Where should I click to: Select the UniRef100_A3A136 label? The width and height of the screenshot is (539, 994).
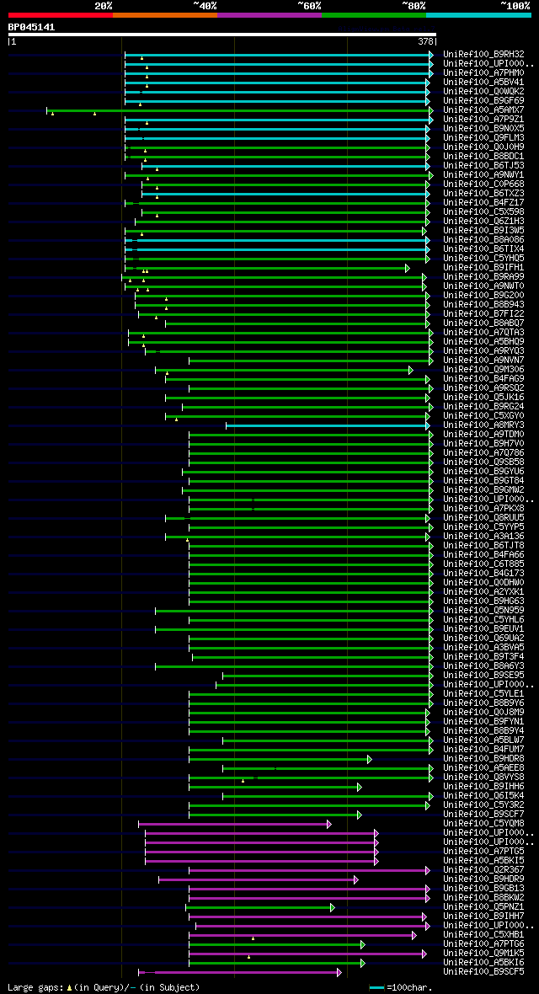[483, 537]
